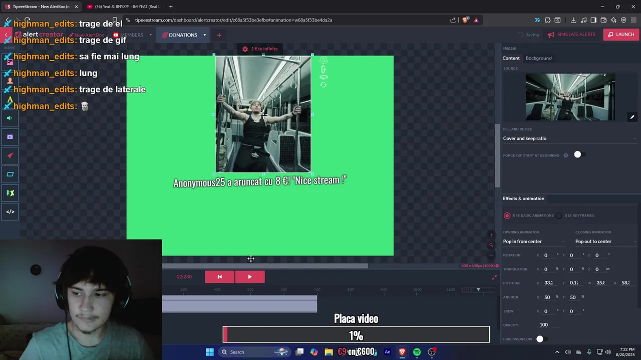Click the canvas magnifier zoom icon
The image size is (641, 360).
(x=491, y=245)
